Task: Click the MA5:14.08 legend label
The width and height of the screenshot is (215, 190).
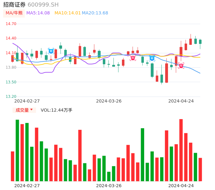Action: [x=38, y=13]
